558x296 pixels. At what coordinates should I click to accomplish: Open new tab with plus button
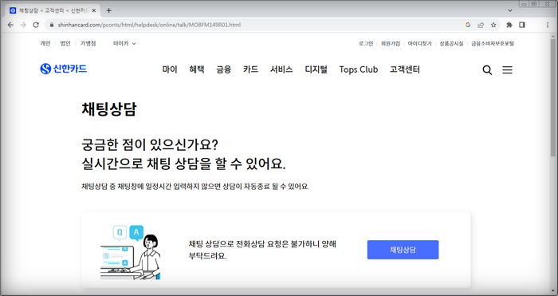109,10
